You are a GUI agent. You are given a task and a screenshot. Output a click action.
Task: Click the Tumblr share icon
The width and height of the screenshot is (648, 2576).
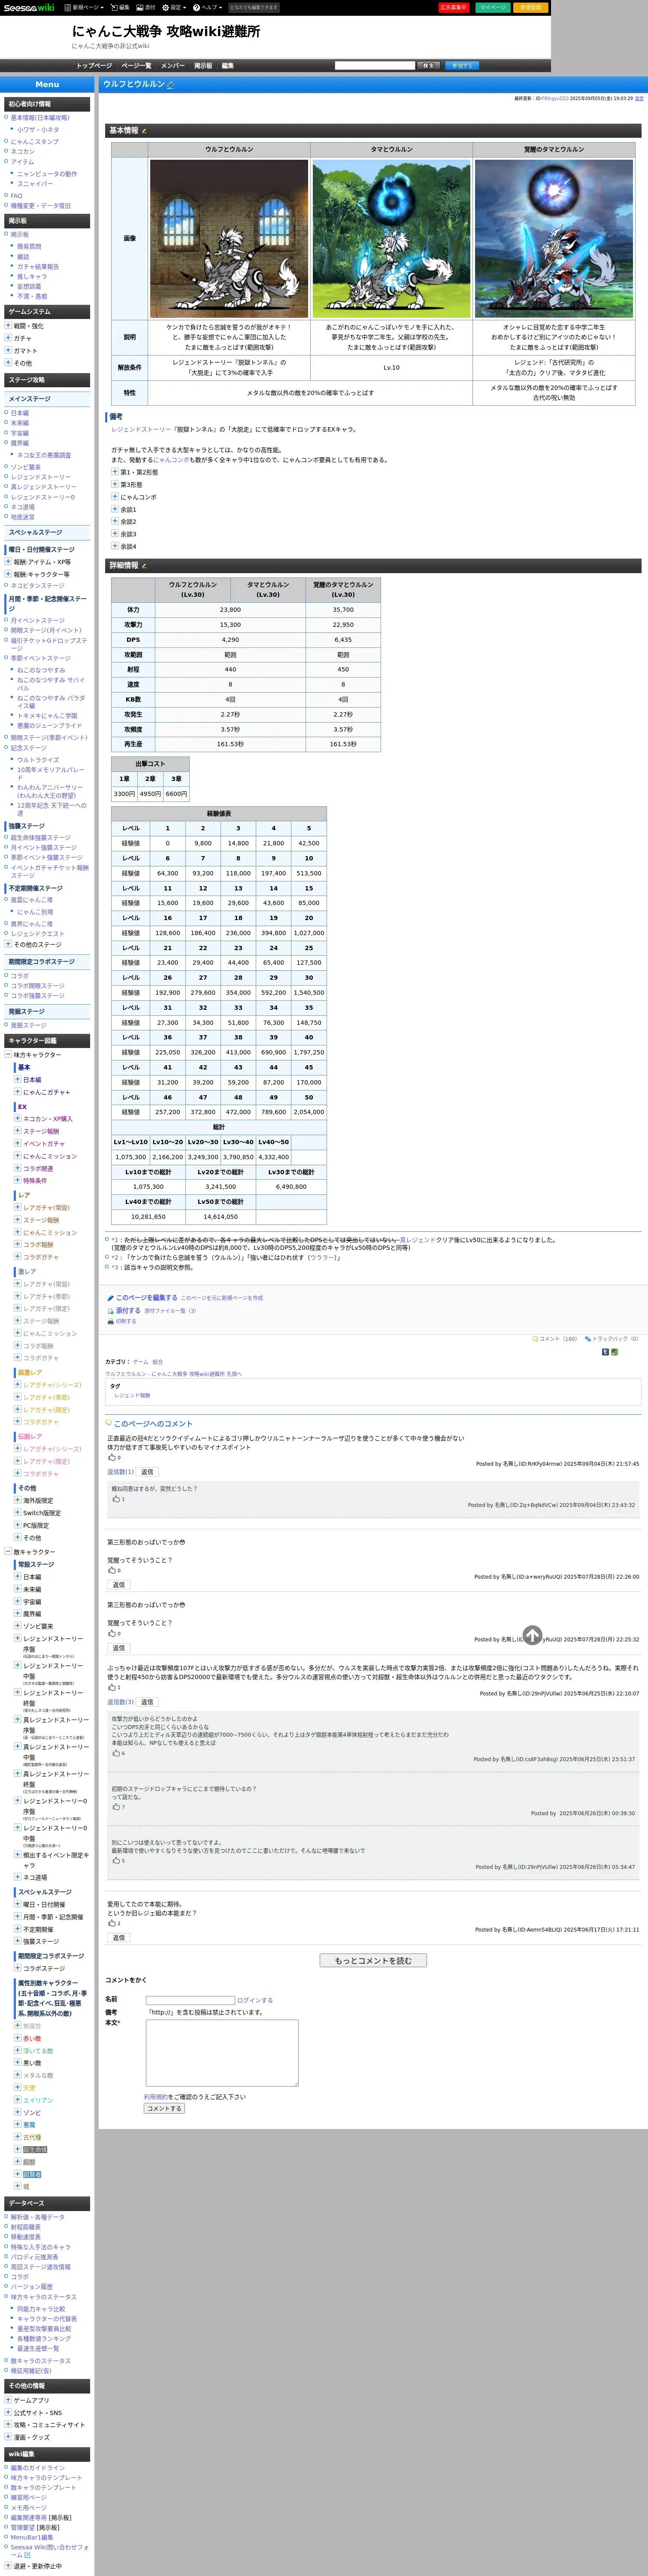605,1352
